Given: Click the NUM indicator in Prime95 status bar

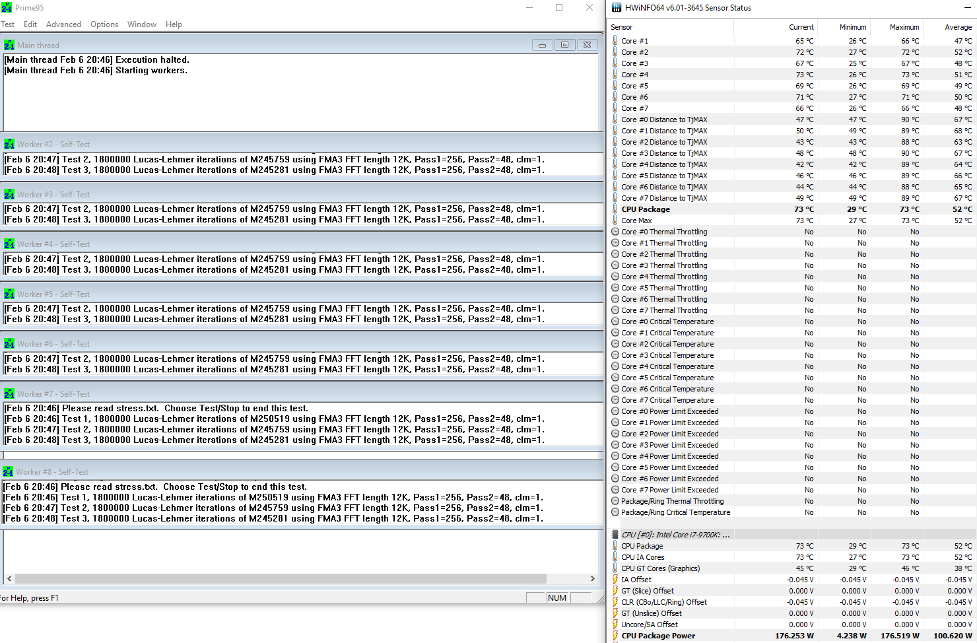Looking at the screenshot, I should coord(557,597).
